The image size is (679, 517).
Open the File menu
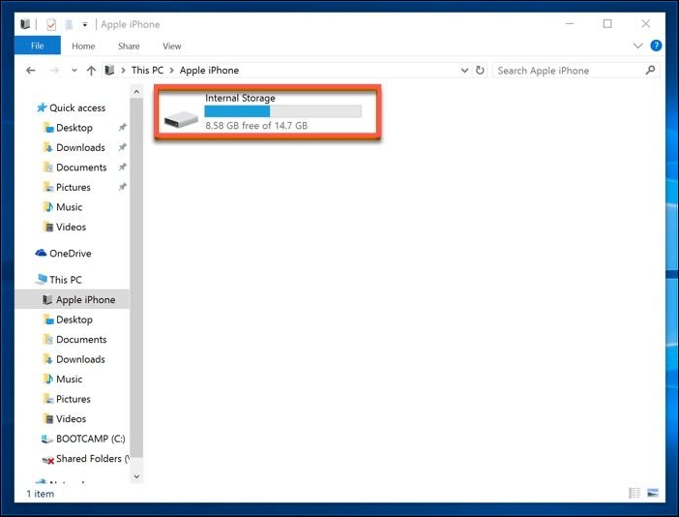38,46
